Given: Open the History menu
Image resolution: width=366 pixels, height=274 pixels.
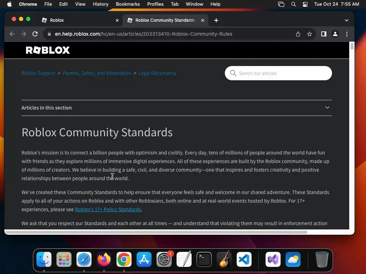Looking at the screenshot, I should 100,4.
